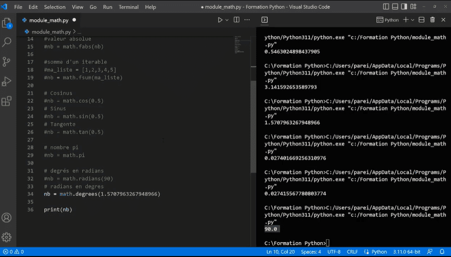Screen dimensions: 451x257
Task: Open the Terminal menu
Action: [x=129, y=7]
